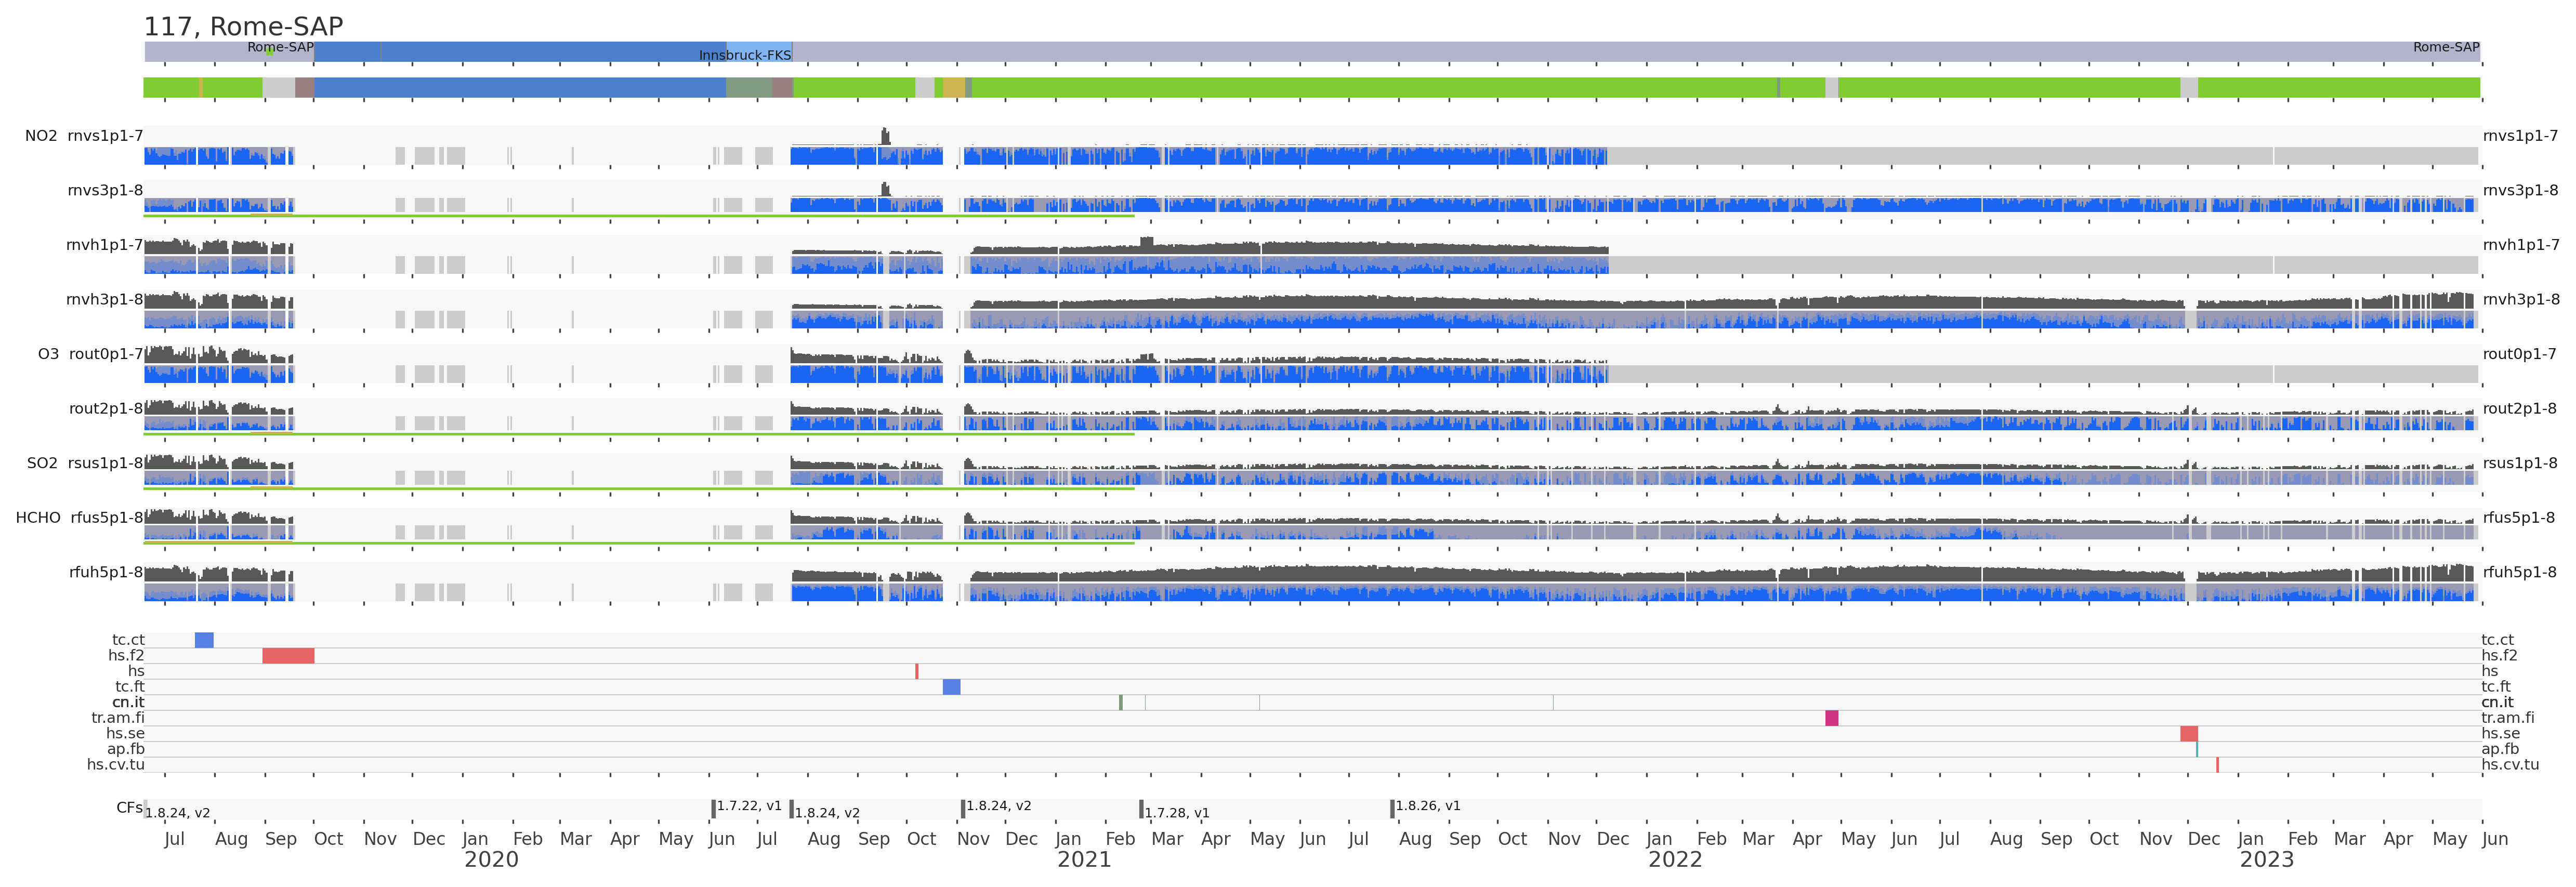Click the Innsbruck-FKS location label
Viewport: 2576px width, 887px height.
[744, 55]
